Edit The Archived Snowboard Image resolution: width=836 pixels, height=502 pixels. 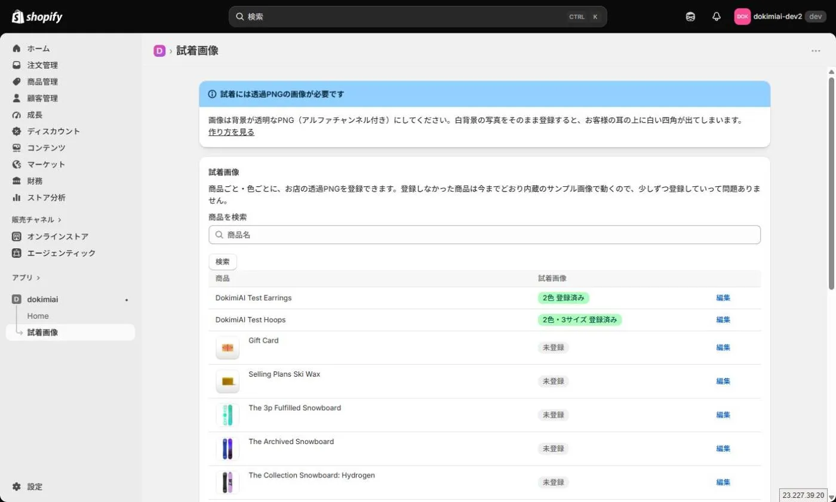point(723,448)
